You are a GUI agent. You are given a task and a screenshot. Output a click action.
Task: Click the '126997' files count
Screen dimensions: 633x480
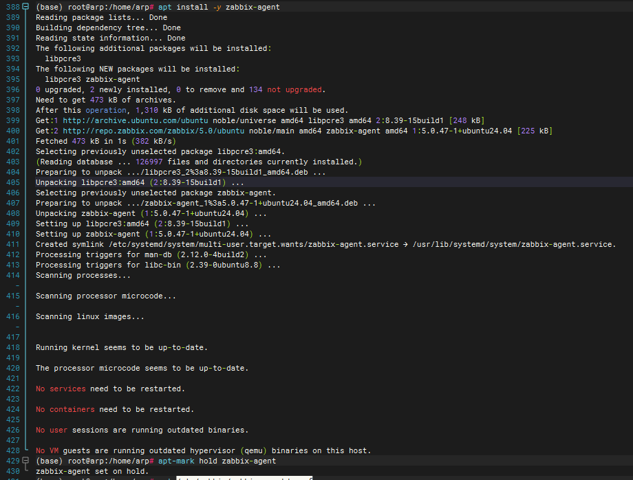tap(149, 162)
